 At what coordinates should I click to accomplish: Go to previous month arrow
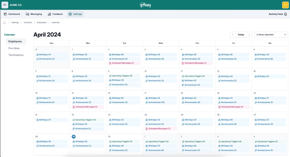tap(233, 35)
